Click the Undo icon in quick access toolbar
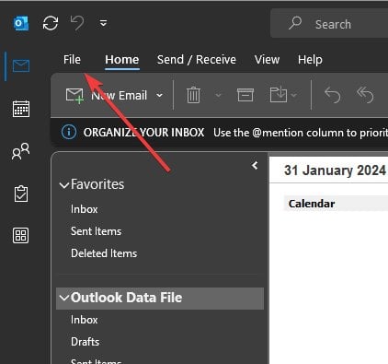The width and height of the screenshot is (388, 364). tap(77, 23)
